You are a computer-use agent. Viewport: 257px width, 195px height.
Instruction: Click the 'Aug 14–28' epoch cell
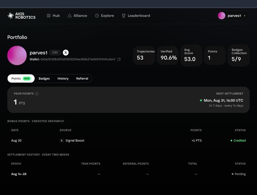click(19, 174)
